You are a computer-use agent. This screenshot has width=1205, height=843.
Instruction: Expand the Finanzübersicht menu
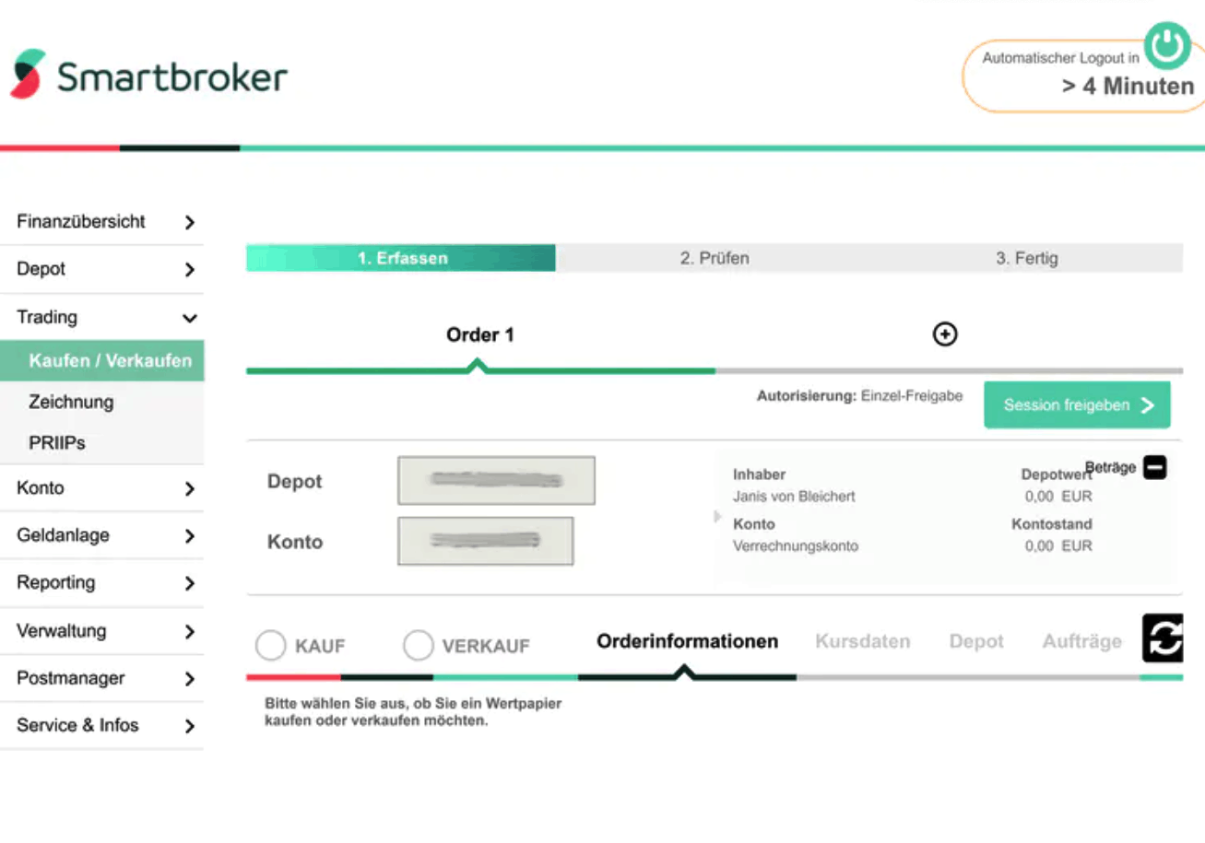click(101, 222)
